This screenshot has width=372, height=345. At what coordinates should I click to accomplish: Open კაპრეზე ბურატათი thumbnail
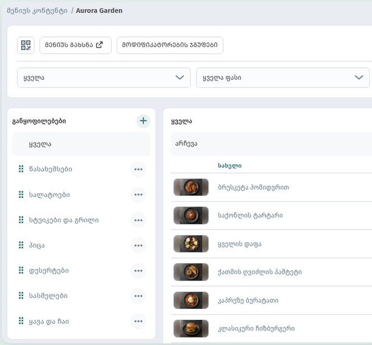[x=191, y=300]
